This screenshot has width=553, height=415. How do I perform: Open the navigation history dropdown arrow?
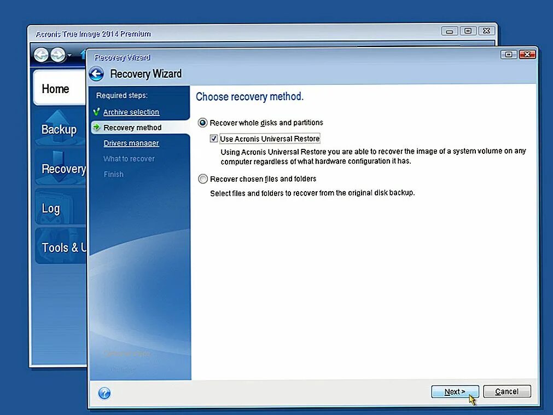click(x=69, y=55)
